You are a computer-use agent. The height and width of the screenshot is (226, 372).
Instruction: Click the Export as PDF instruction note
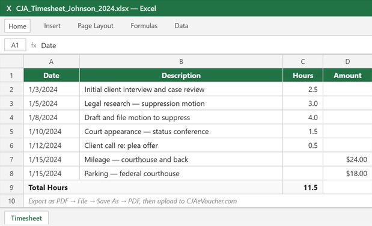[198, 201]
